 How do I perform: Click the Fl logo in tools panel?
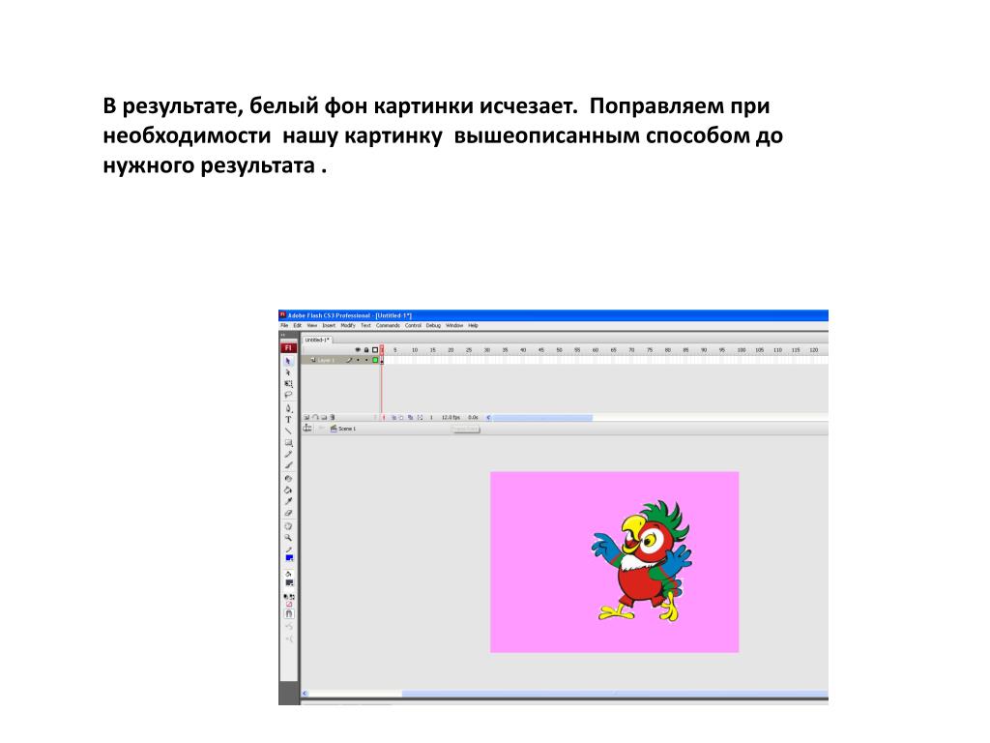[x=288, y=347]
